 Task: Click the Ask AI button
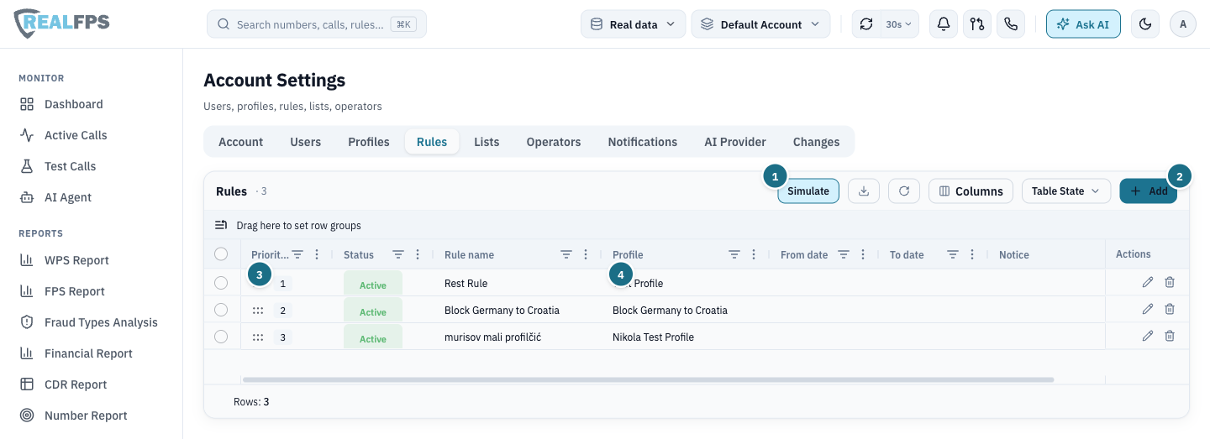(1084, 24)
